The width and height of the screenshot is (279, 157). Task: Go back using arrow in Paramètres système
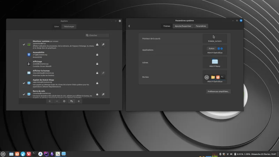tap(129, 26)
